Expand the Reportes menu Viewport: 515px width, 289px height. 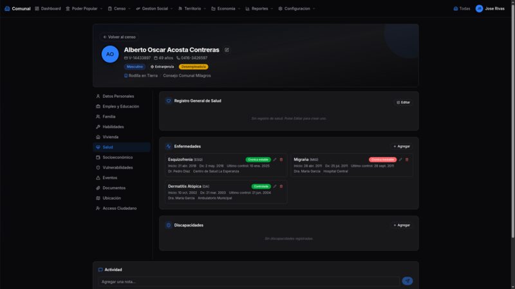click(259, 8)
